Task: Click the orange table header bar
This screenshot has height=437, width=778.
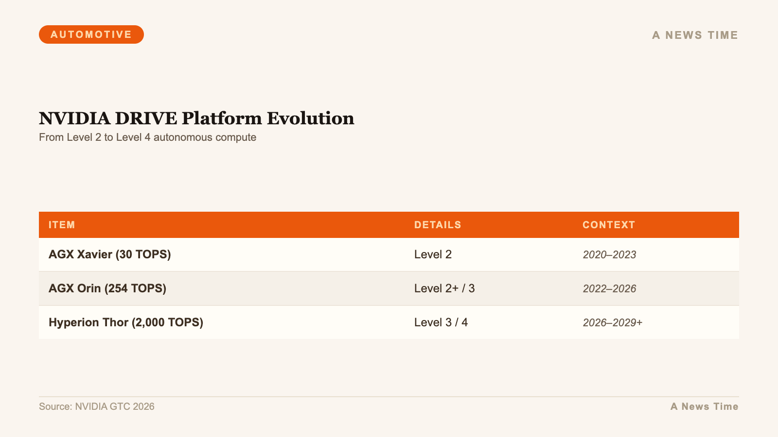Action: pos(389,225)
